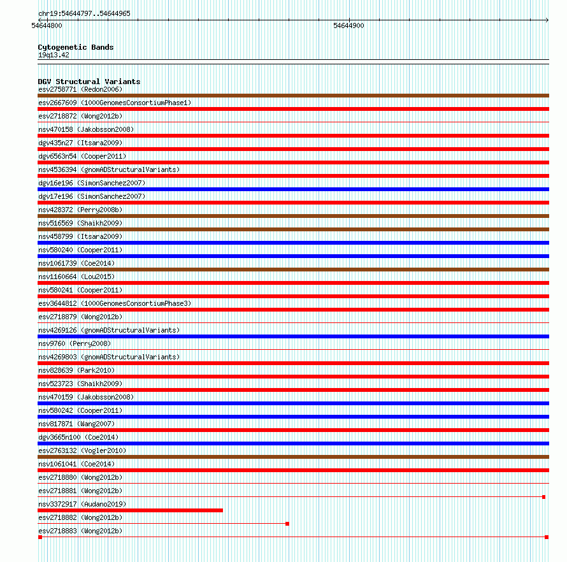The image size is (567, 562).
Task: Click the blue bar under nsv4269126
Action: point(293,336)
